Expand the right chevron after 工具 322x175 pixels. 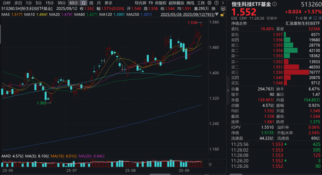coord(223,3)
